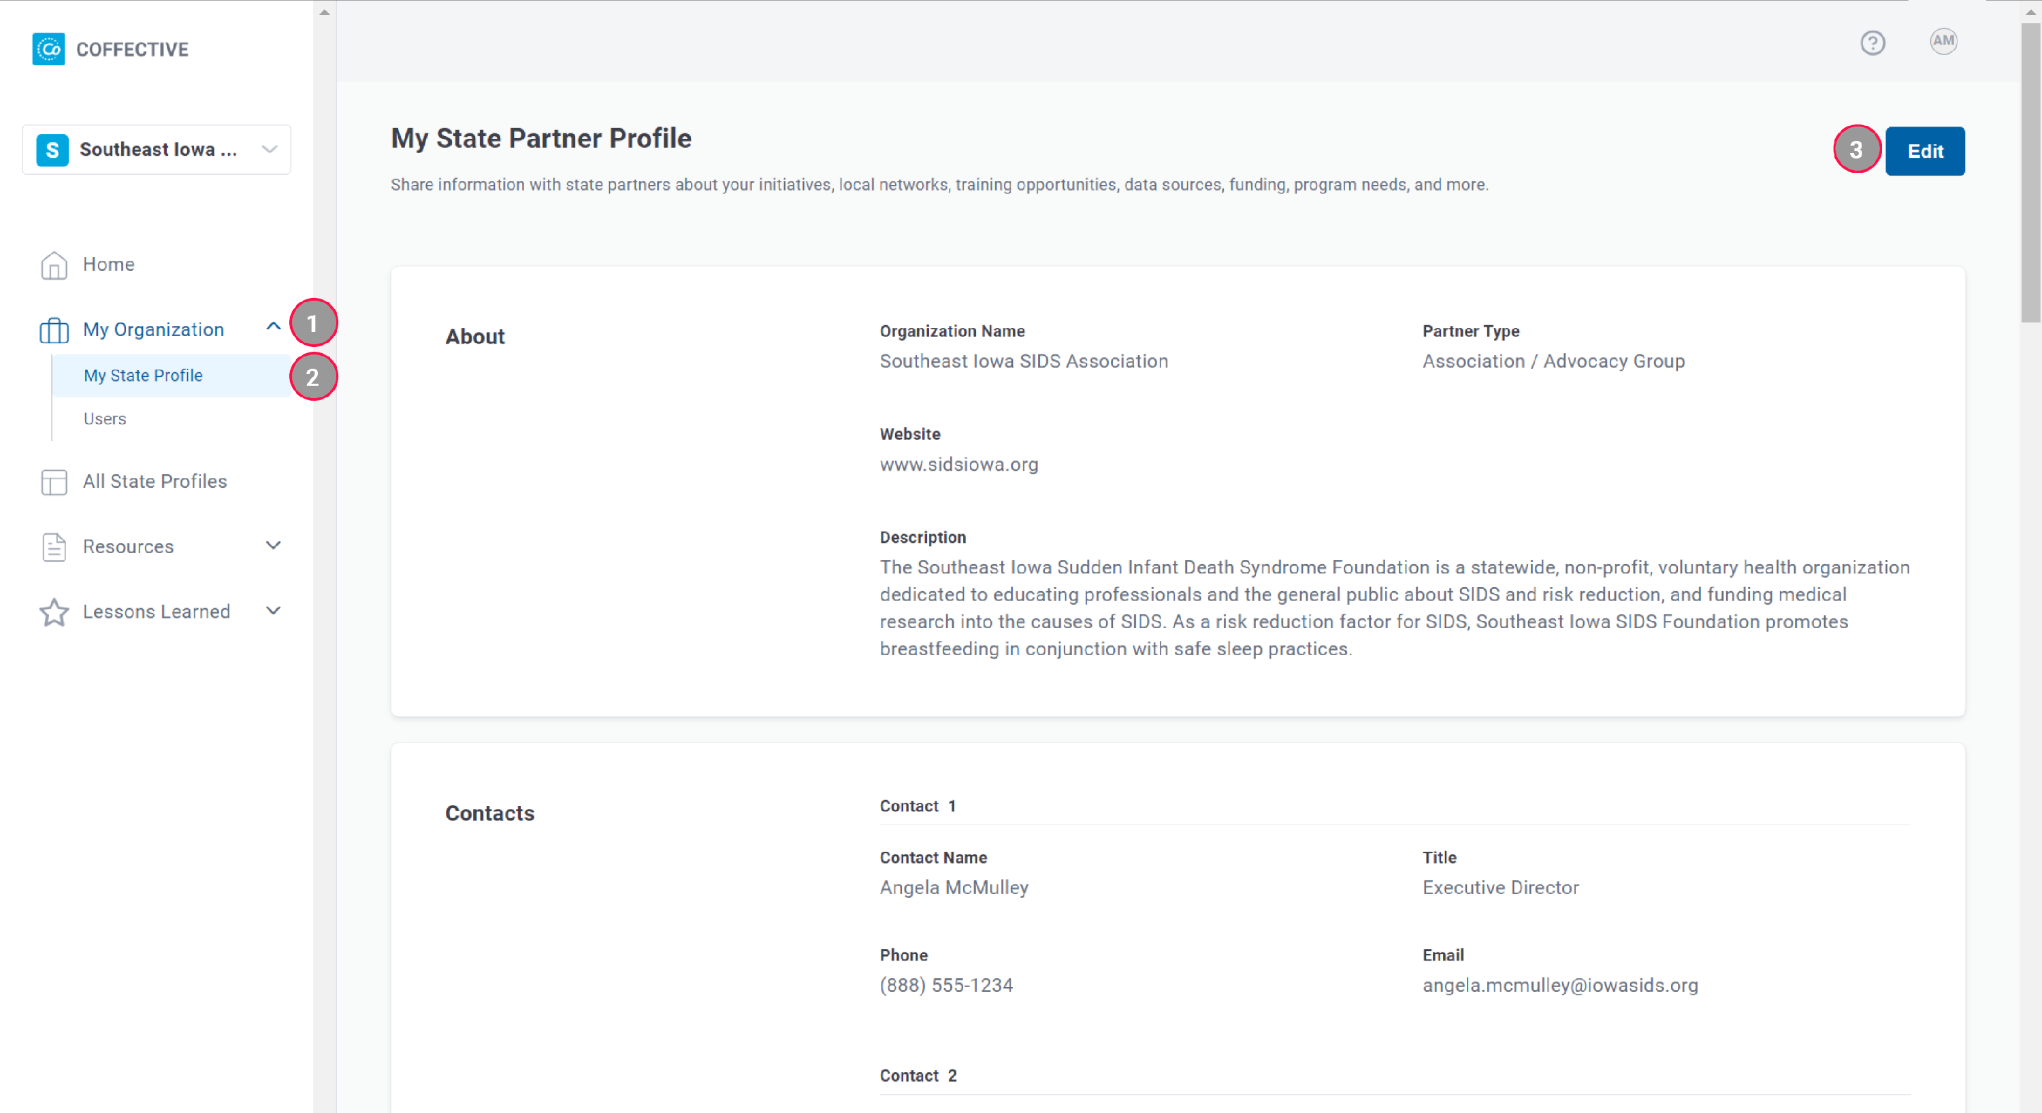Viewport: 2042px width, 1113px height.
Task: Click the blue S organization badge
Action: coord(52,150)
